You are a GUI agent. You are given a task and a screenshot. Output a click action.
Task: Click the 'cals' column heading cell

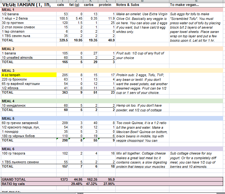[62, 5]
